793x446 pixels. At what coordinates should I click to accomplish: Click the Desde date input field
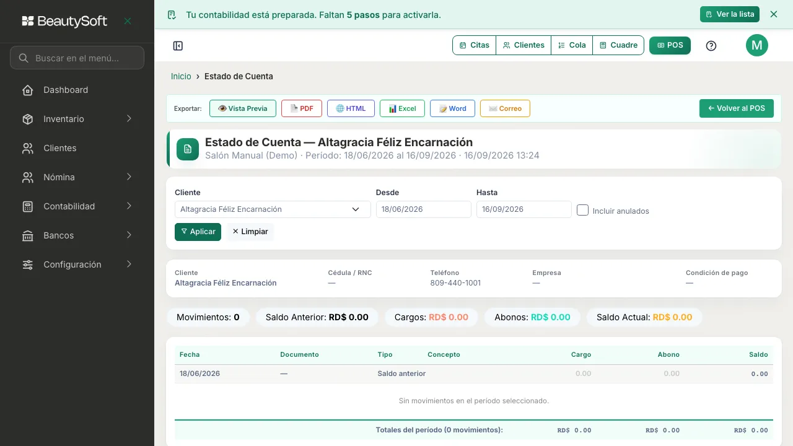pos(424,209)
